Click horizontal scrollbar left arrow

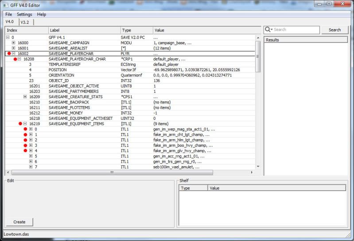[8, 172]
